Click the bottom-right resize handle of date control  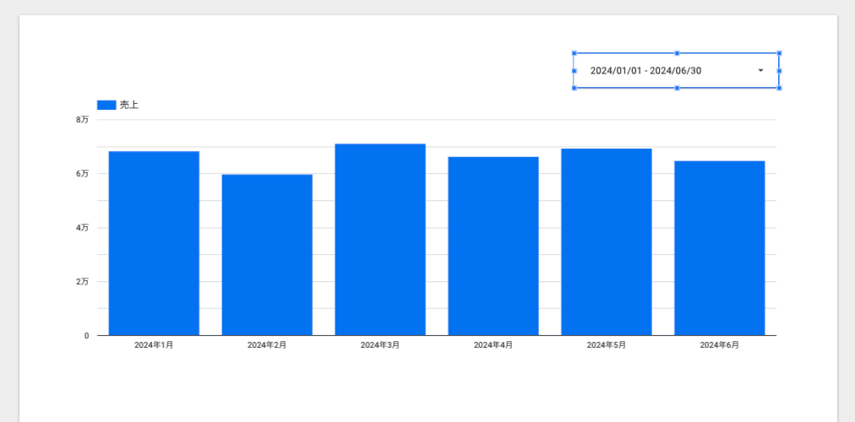pyautogui.click(x=779, y=88)
